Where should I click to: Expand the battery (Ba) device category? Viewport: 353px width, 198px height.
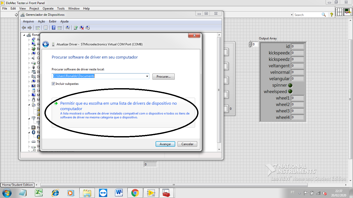tap(29, 49)
